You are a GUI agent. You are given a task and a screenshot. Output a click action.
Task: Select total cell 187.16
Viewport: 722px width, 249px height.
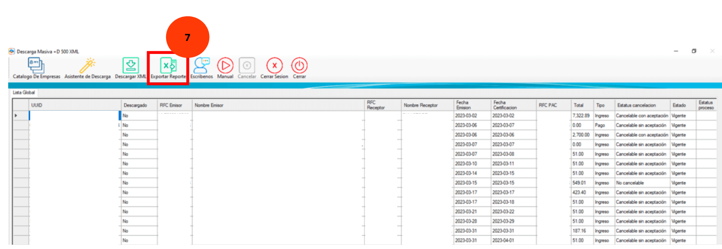pos(582,231)
